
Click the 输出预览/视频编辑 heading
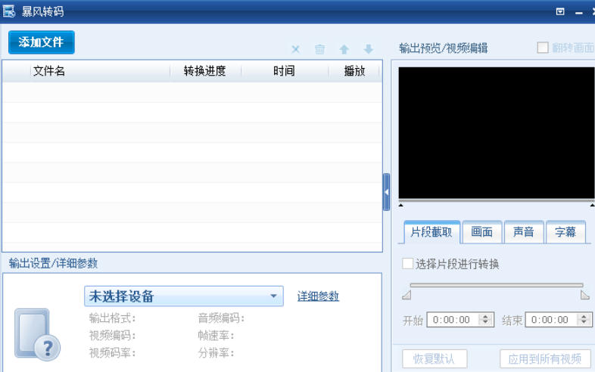[x=444, y=48]
